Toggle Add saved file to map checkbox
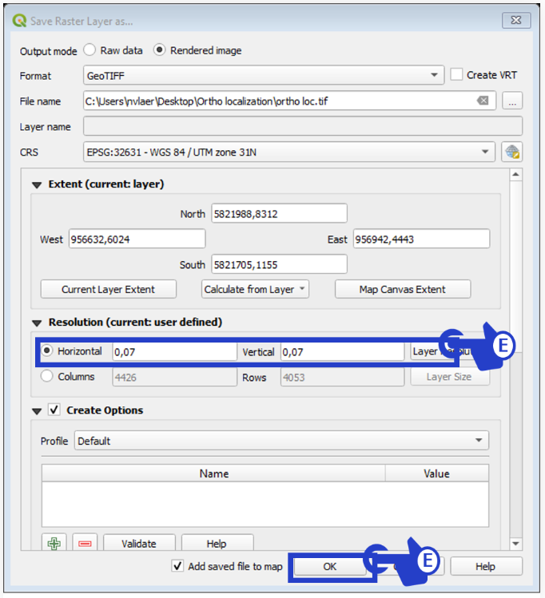545x598 pixels. 178,566
